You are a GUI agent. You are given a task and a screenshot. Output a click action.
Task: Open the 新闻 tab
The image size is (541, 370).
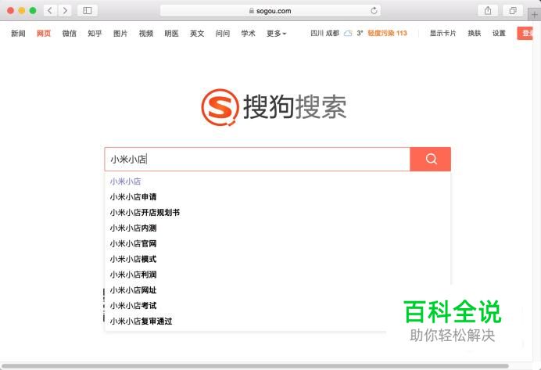18,34
